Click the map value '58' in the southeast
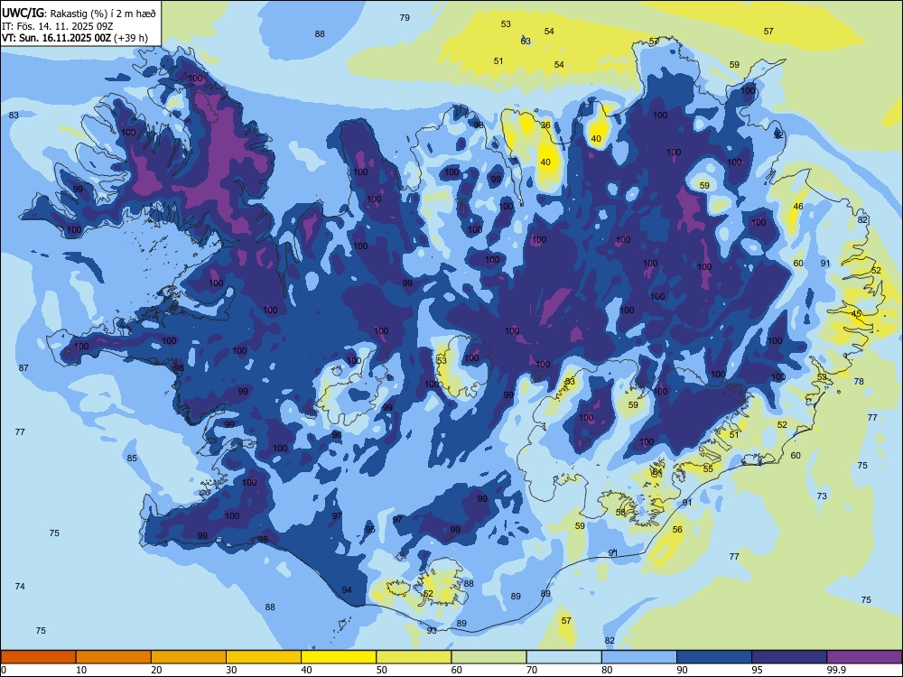The width and height of the screenshot is (903, 677). pos(620,512)
